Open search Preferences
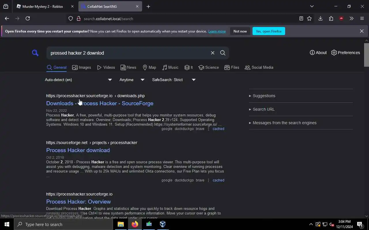The width and height of the screenshot is (369, 230). (x=345, y=53)
